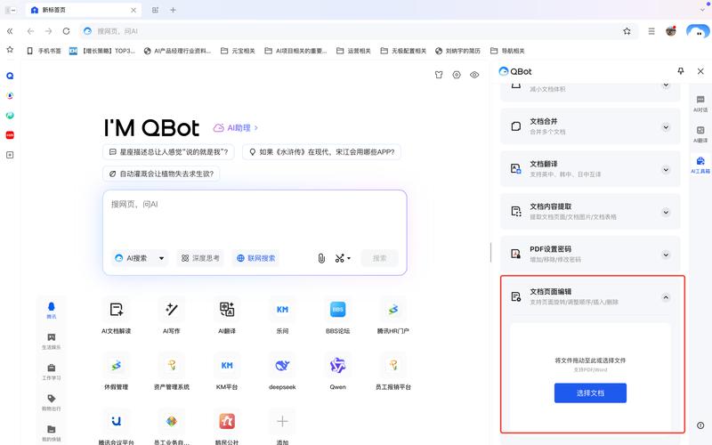
Task: Open the 资产管理系统 shortcut
Action: pos(172,372)
